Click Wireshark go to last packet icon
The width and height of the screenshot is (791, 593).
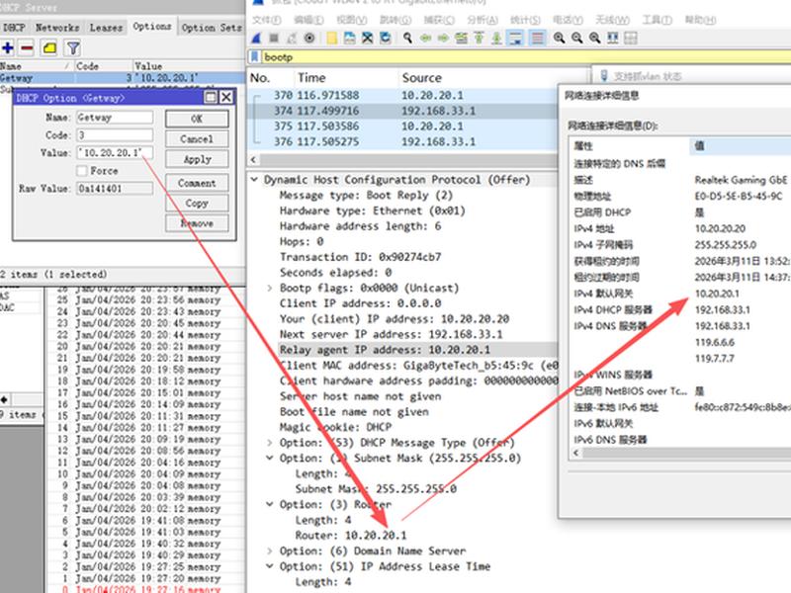click(497, 38)
